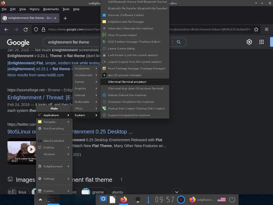The height and width of the screenshot is (205, 273).
Task: Click the Reboot icon in System menu
Action: click(104, 95)
